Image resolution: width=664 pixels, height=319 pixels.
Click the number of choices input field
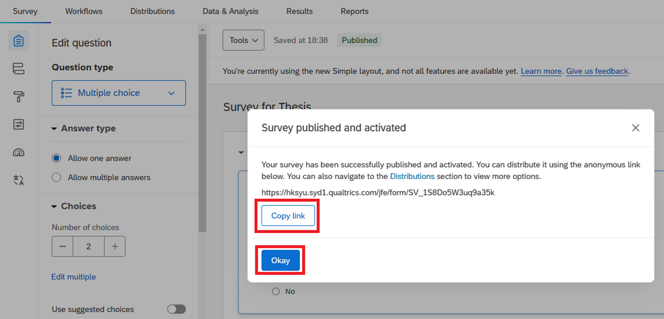(89, 246)
